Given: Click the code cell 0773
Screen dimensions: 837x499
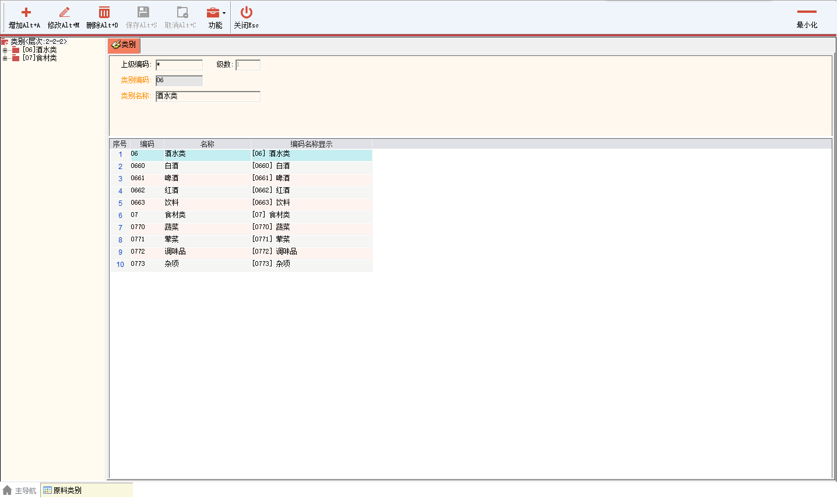Looking at the screenshot, I should tap(146, 265).
